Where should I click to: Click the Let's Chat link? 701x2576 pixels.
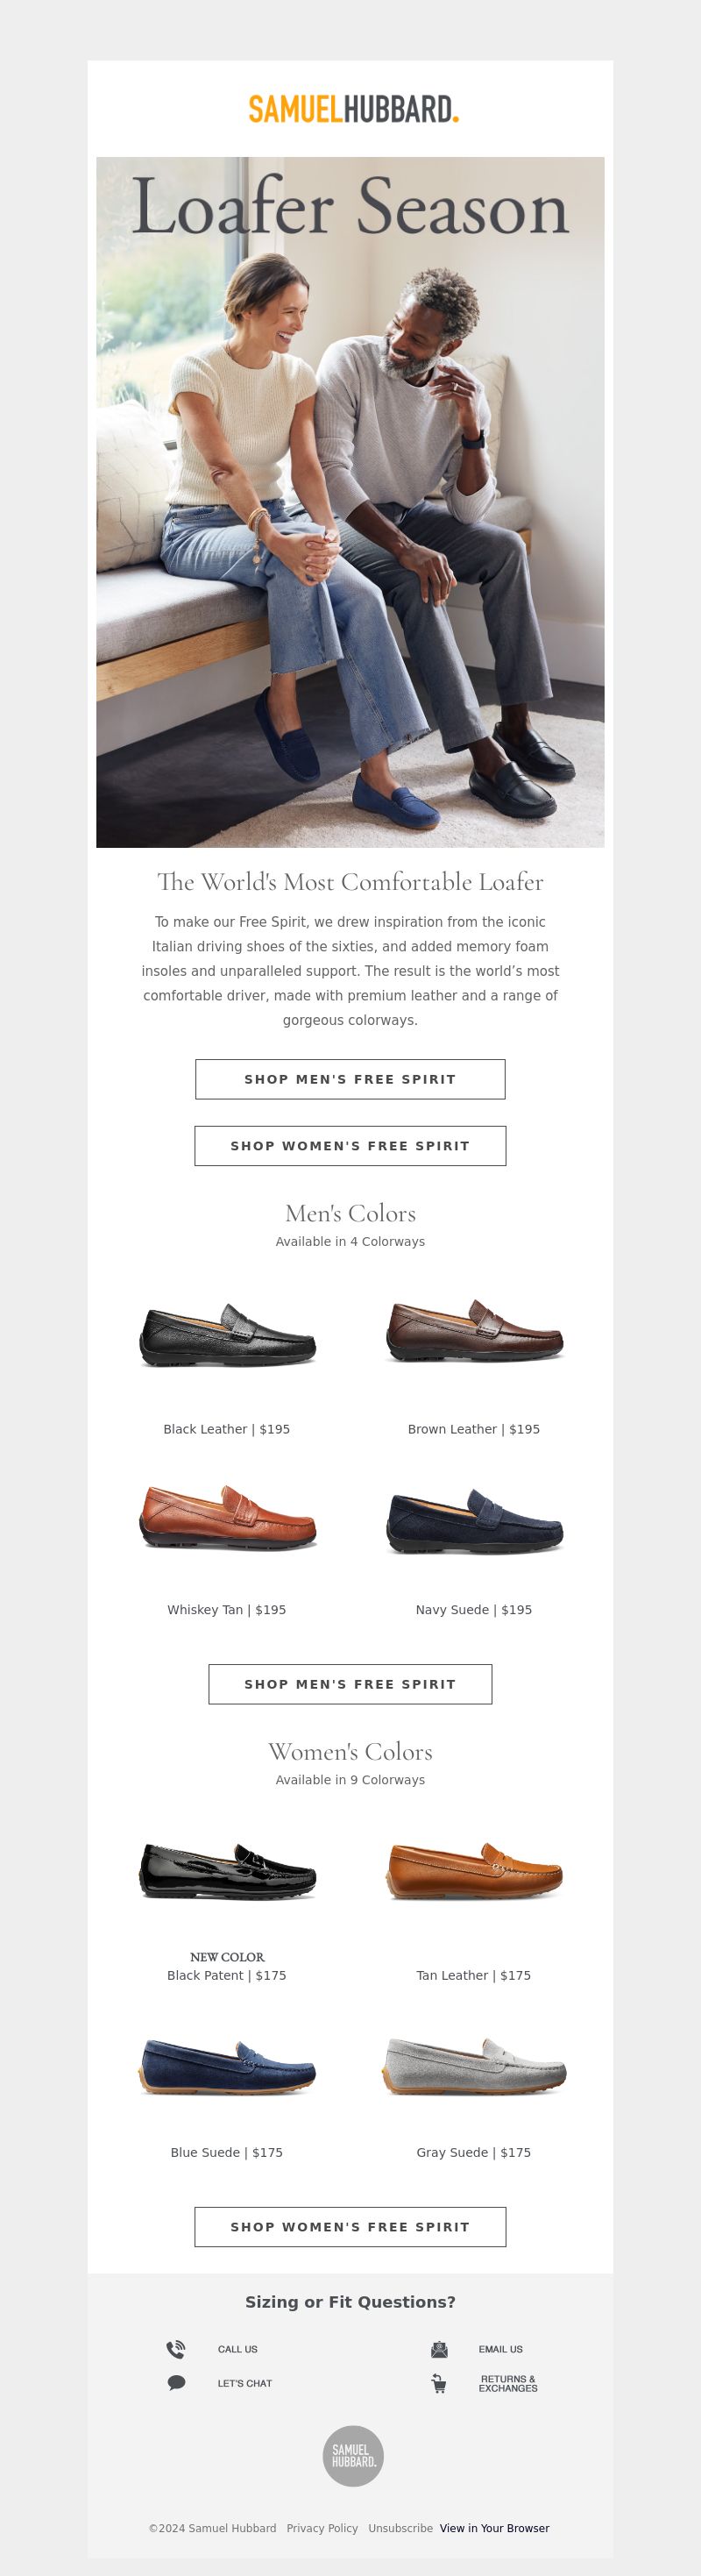click(x=245, y=2383)
